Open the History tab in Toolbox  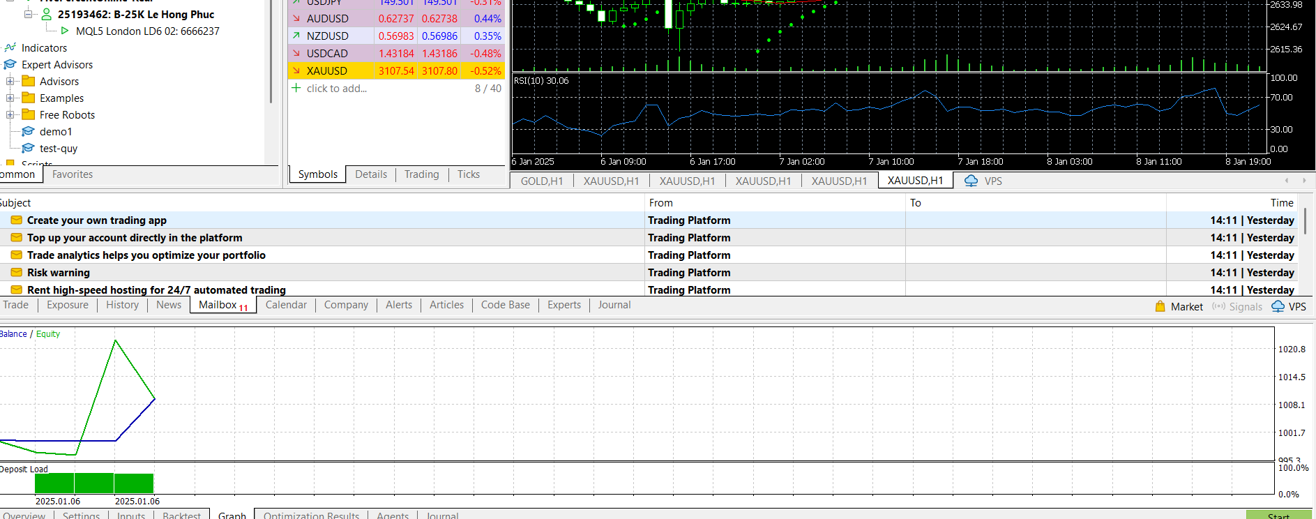[122, 305]
